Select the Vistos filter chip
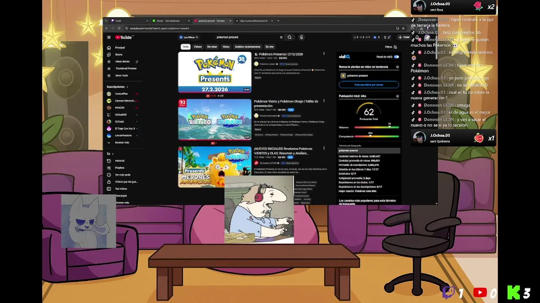Screen dimensions: 540x303 click(x=226, y=47)
